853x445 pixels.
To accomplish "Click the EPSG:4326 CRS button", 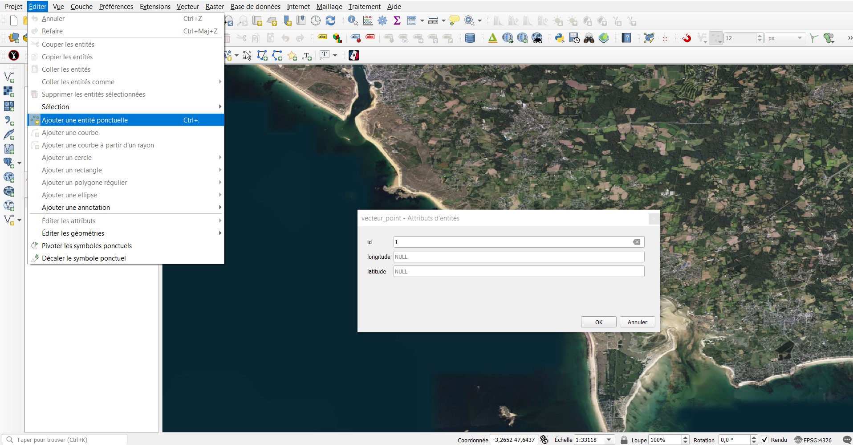I will click(x=813, y=440).
